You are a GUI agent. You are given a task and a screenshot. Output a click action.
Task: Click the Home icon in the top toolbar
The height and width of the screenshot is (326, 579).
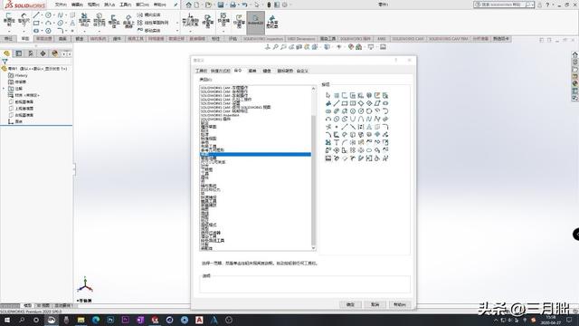[x=189, y=5]
